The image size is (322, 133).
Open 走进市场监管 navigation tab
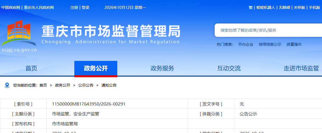[x=301, y=68]
